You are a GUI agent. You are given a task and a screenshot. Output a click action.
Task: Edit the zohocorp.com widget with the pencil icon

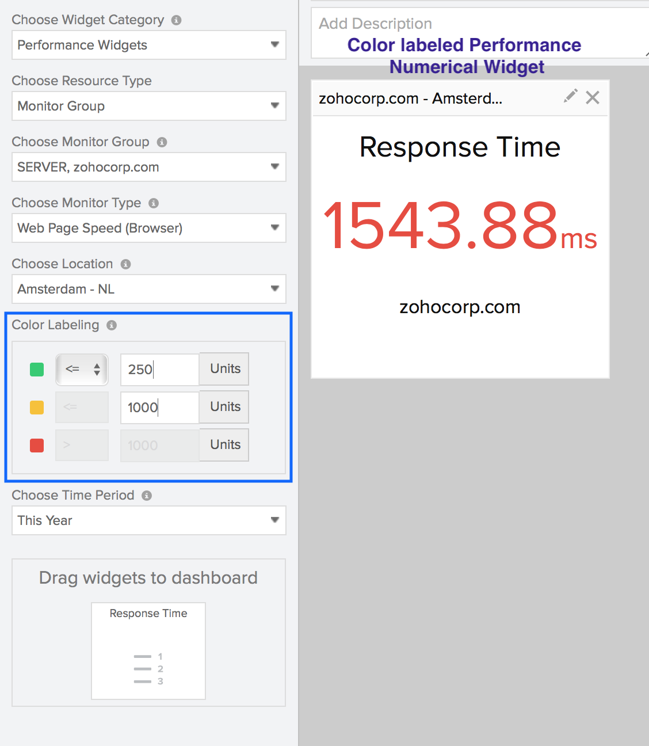[x=570, y=97]
